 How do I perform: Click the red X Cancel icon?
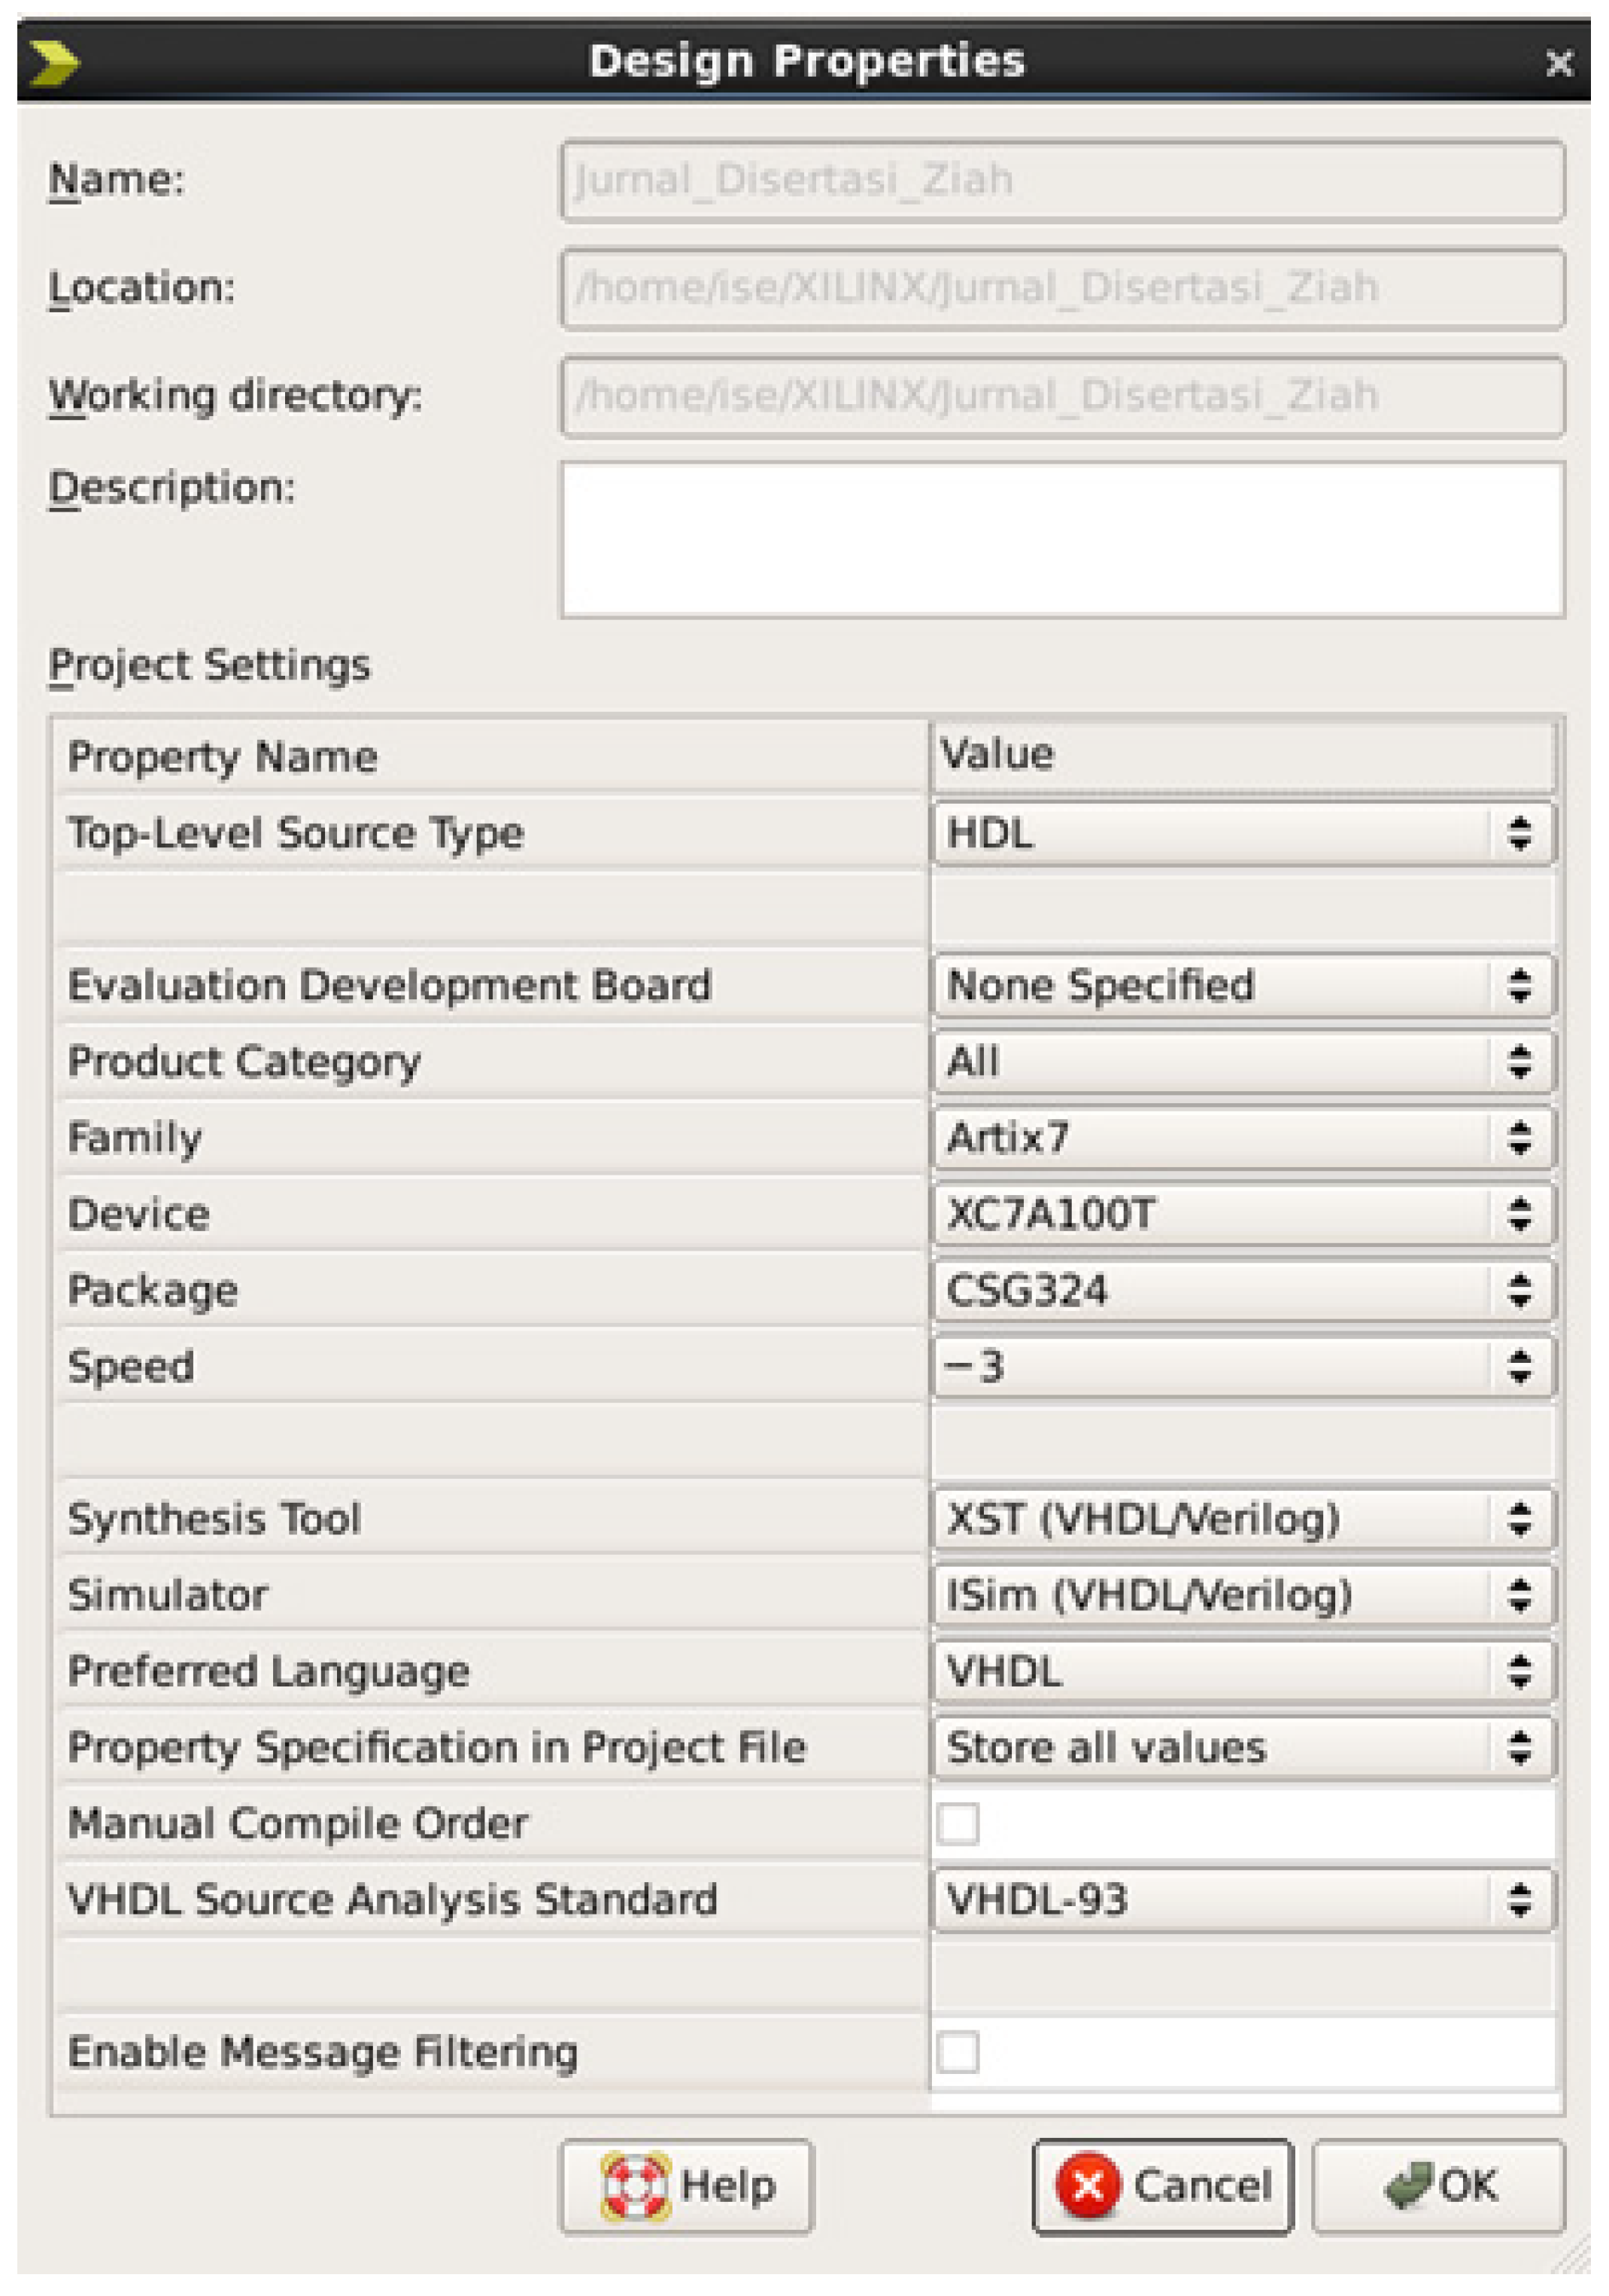[x=1087, y=2186]
